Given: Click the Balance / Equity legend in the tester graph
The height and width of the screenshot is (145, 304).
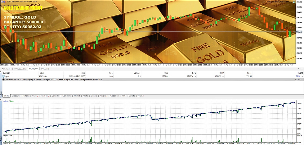Looking at the screenshot, I should click(9, 101).
